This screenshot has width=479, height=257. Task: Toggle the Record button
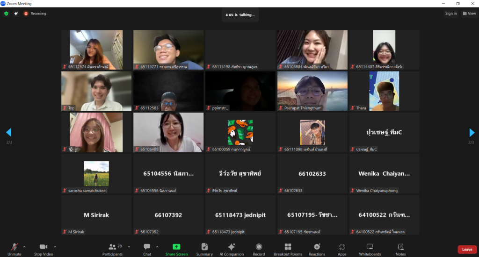(259, 249)
